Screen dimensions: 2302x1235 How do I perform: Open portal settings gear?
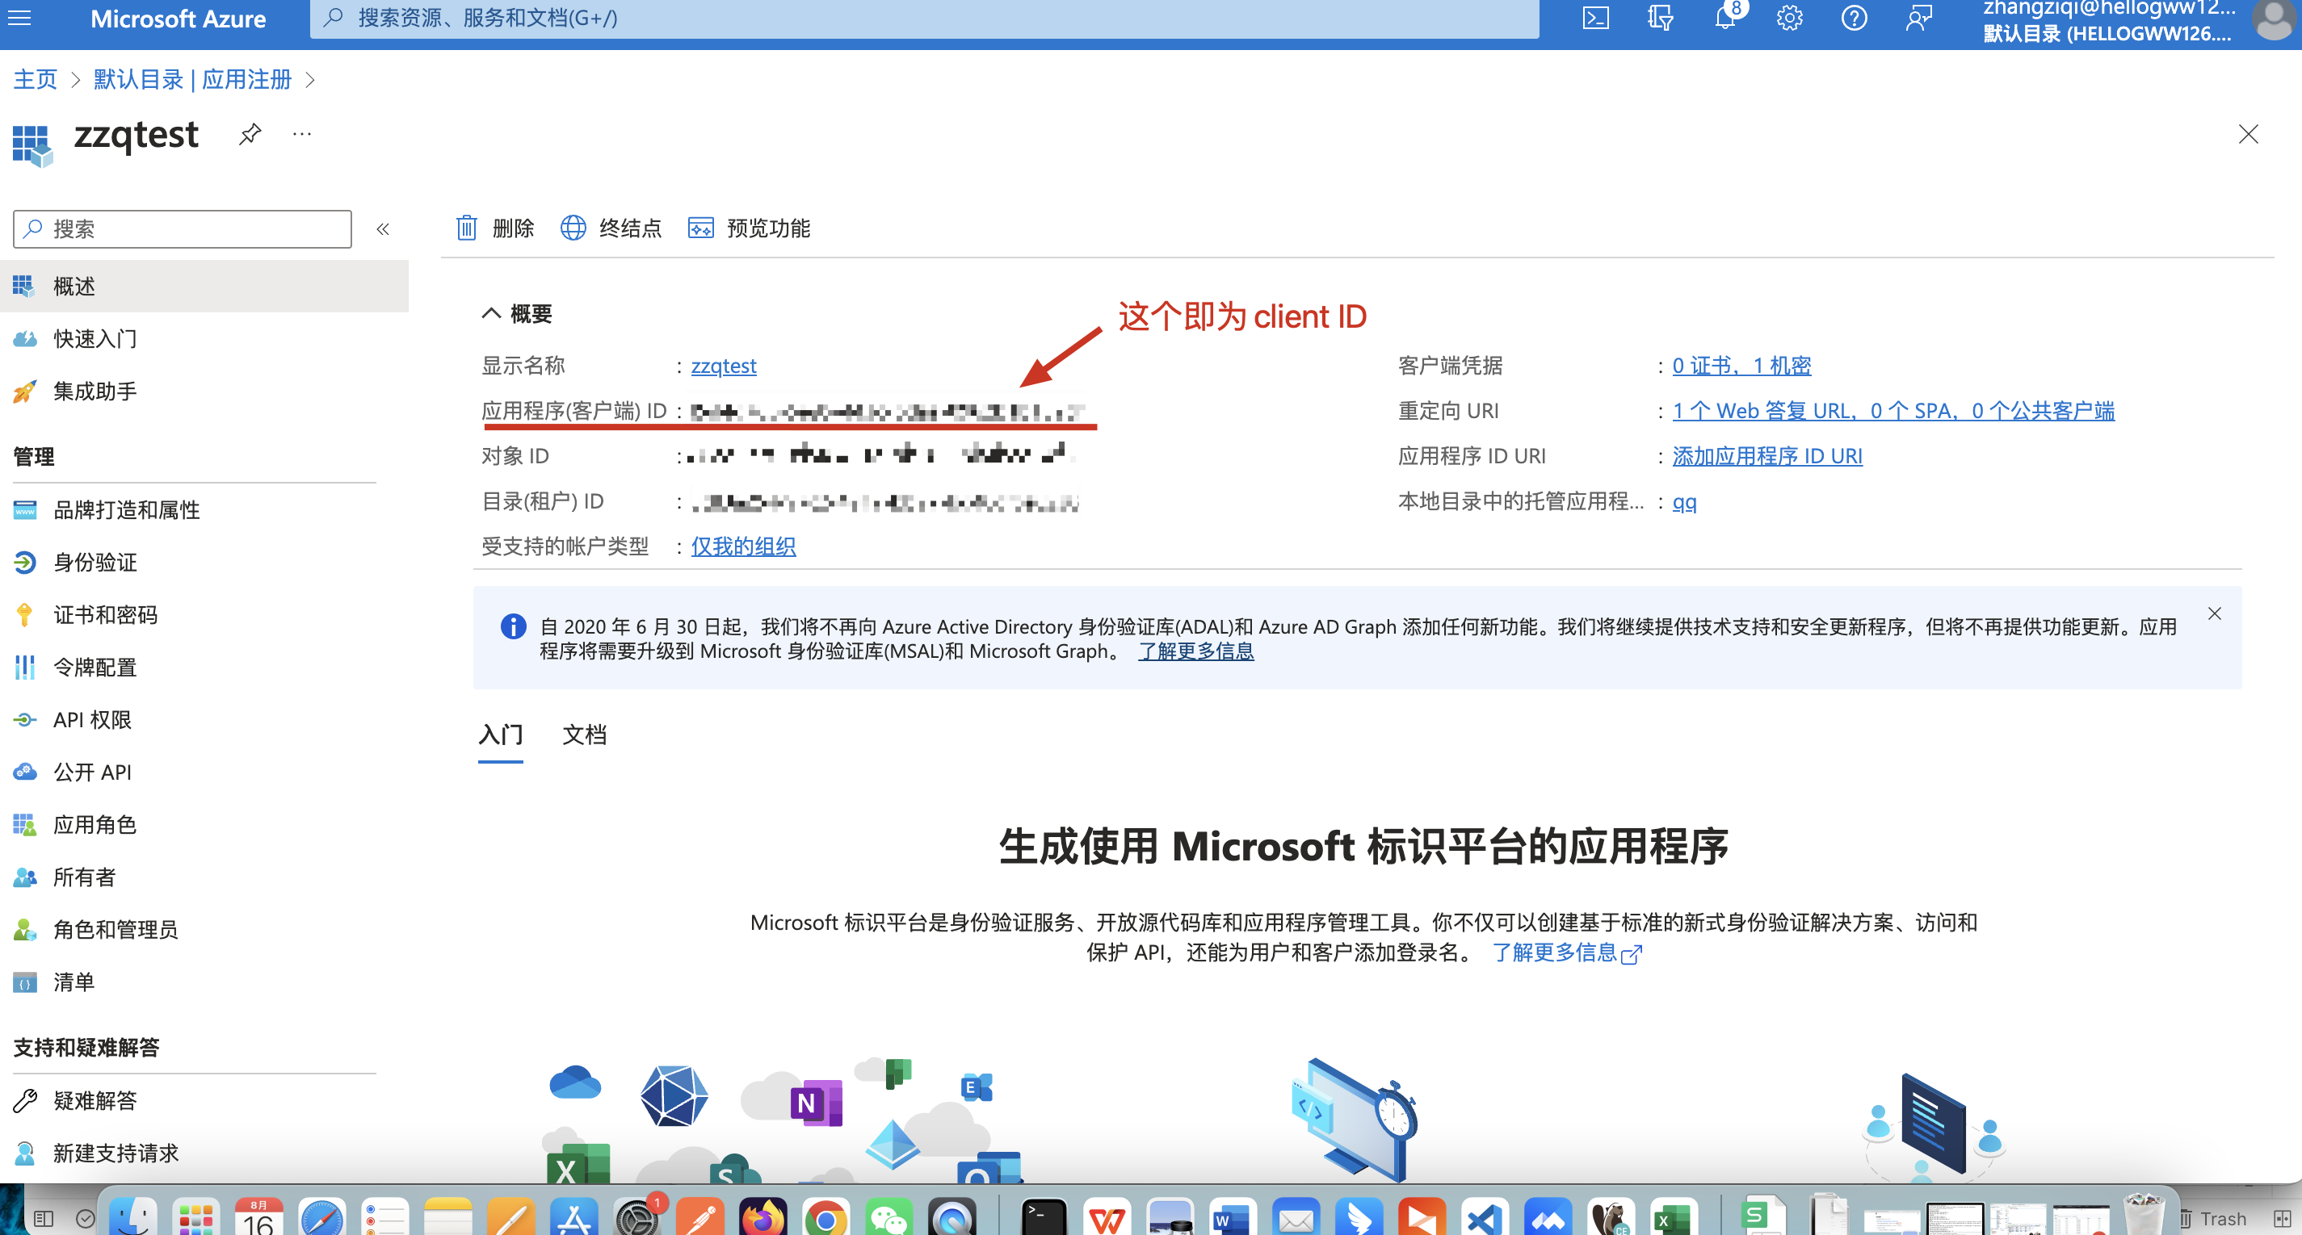tap(1789, 18)
